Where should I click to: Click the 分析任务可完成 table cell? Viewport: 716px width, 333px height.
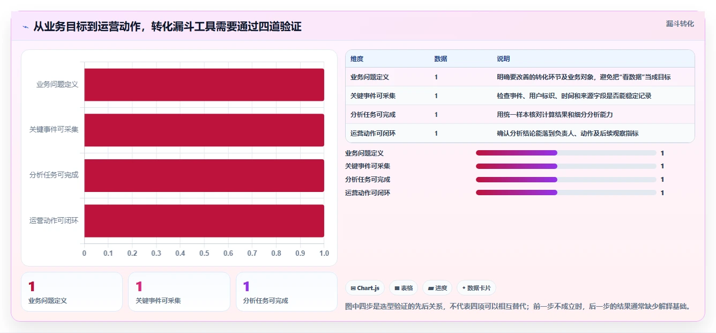click(x=373, y=115)
